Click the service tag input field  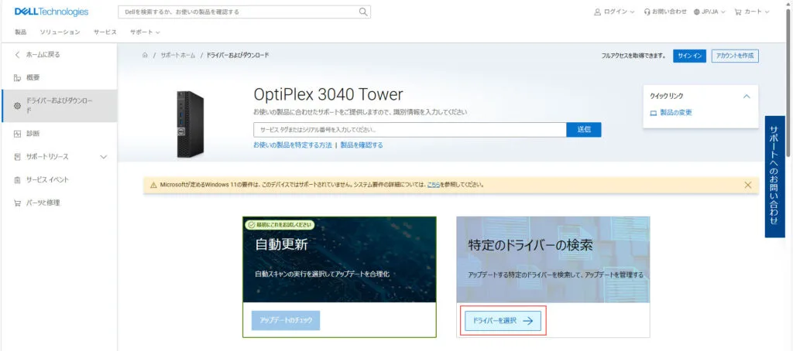409,129
